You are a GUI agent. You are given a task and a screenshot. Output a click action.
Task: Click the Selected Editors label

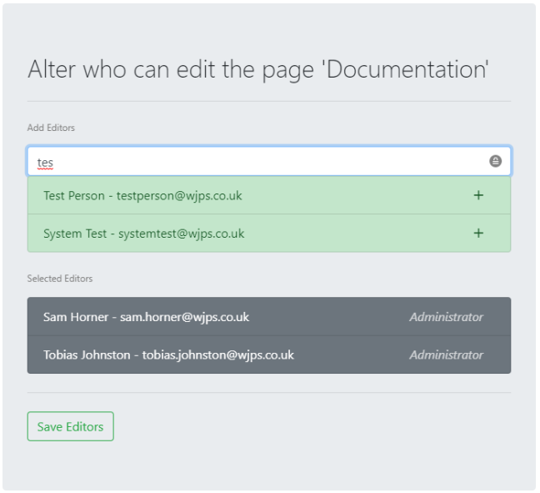60,279
